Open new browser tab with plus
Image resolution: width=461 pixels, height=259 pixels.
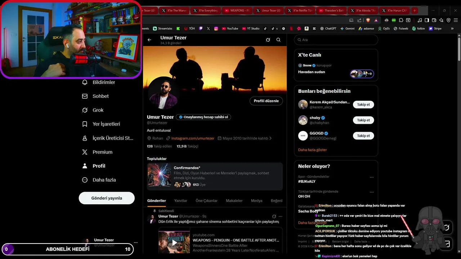click(415, 10)
